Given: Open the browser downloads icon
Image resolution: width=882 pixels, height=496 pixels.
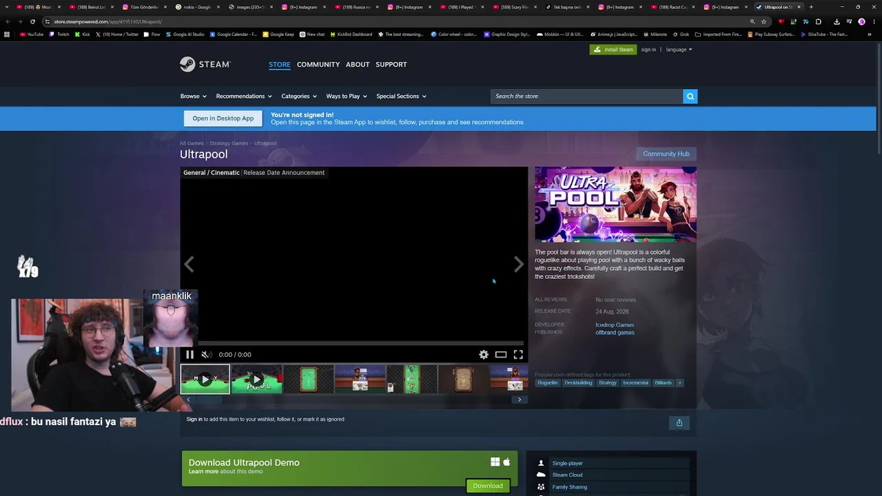Looking at the screenshot, I should 837,21.
